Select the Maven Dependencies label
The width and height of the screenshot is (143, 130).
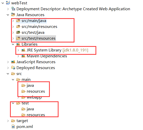[x=47, y=56]
